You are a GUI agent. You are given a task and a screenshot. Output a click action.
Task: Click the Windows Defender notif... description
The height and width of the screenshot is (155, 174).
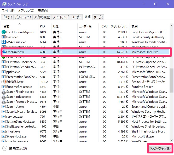coord(149,42)
